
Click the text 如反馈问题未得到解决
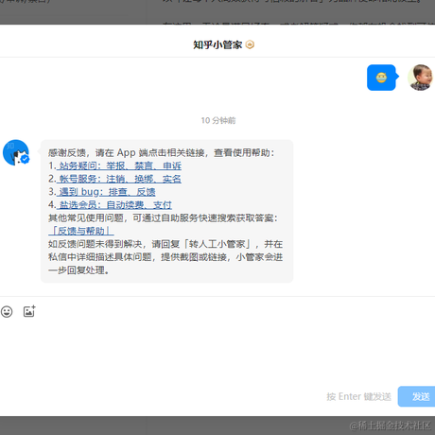pyautogui.click(x=96, y=244)
